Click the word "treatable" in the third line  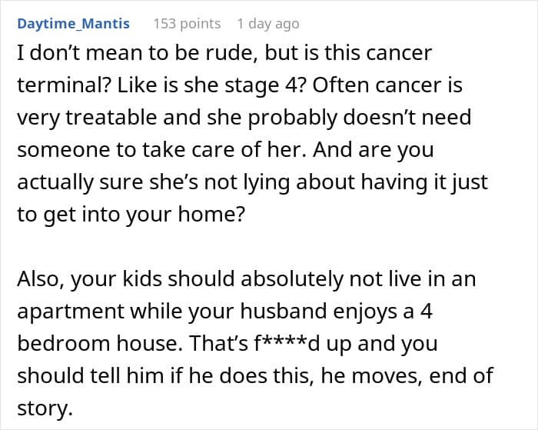(x=111, y=118)
